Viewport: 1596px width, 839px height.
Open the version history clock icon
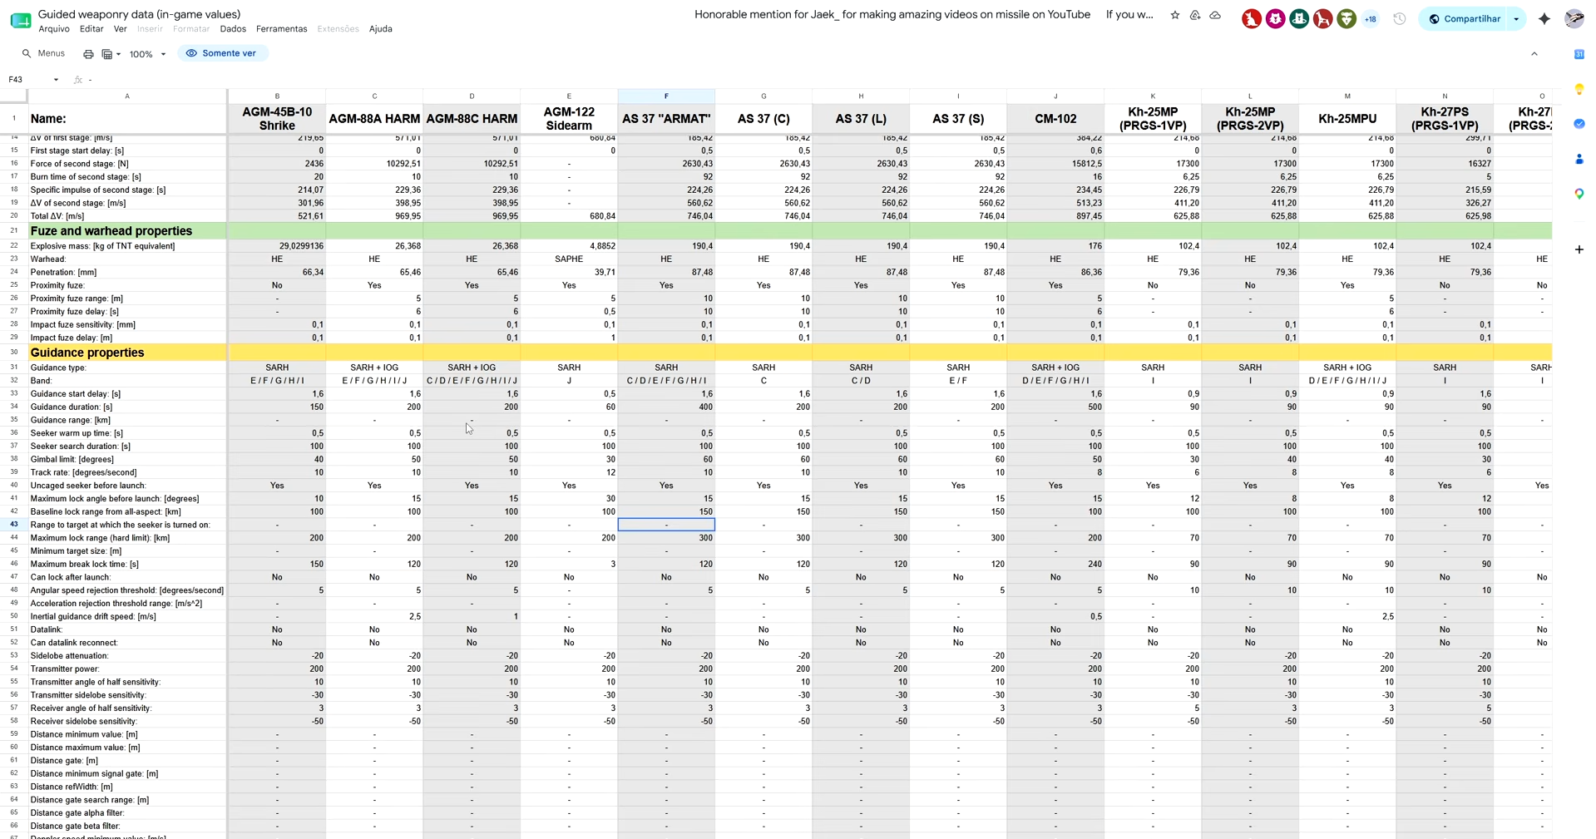pyautogui.click(x=1399, y=19)
